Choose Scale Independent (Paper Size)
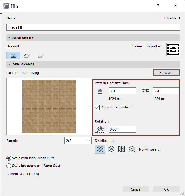 pyautogui.click(x=9, y=166)
